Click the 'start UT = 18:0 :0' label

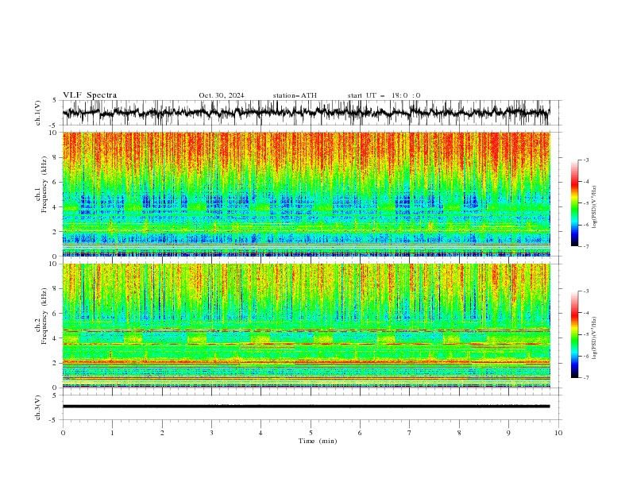click(384, 95)
